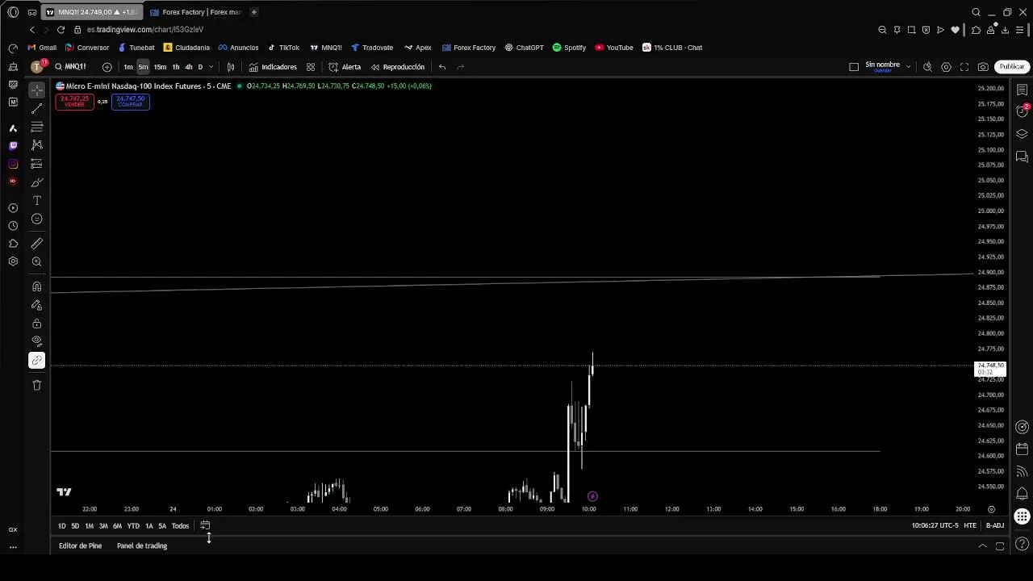Switch to the 15m timeframe

(160, 67)
